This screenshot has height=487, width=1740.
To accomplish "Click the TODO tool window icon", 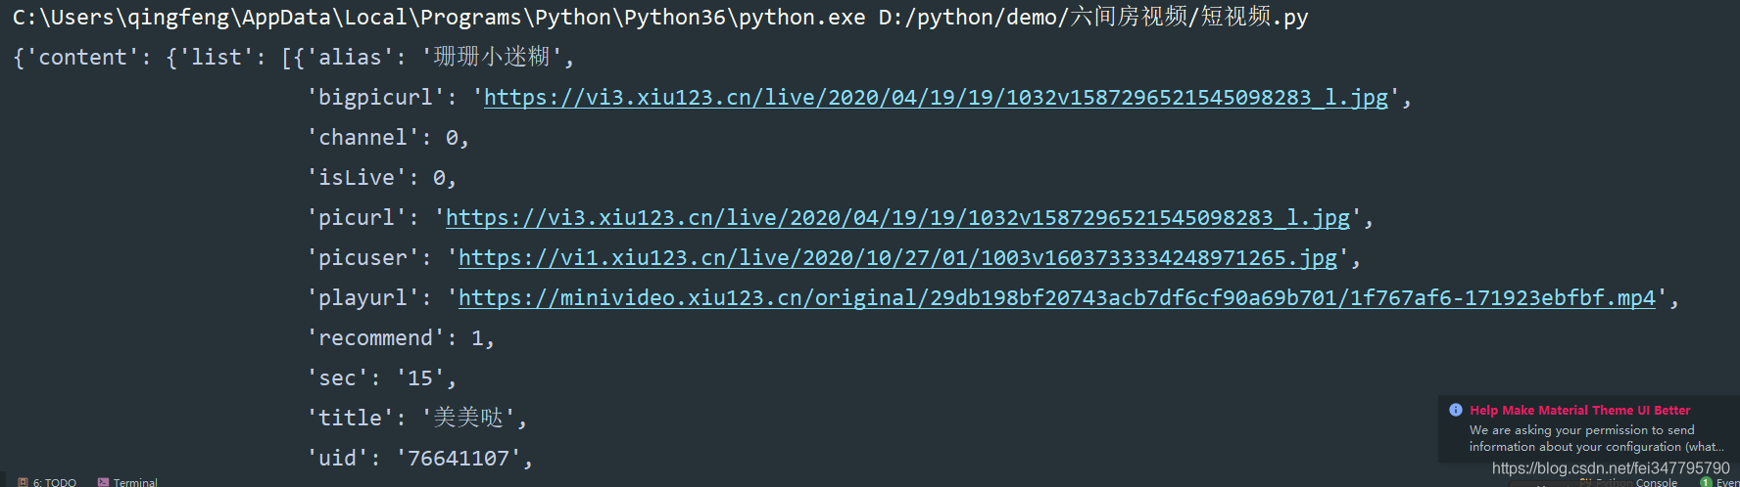I will coord(23,482).
